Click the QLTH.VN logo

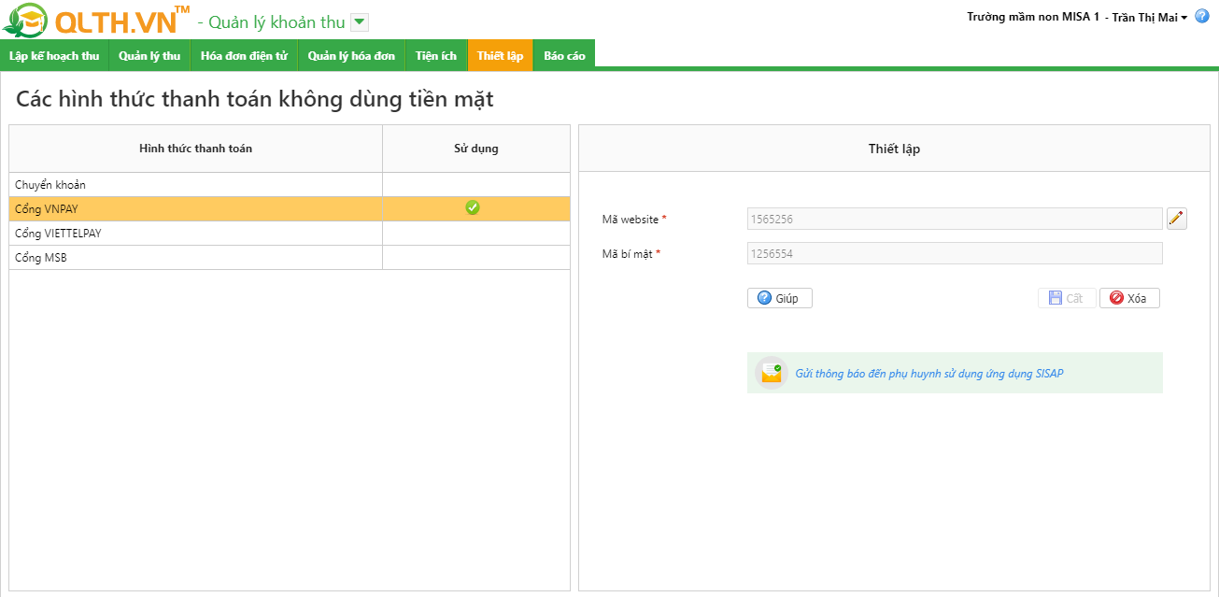[96, 20]
